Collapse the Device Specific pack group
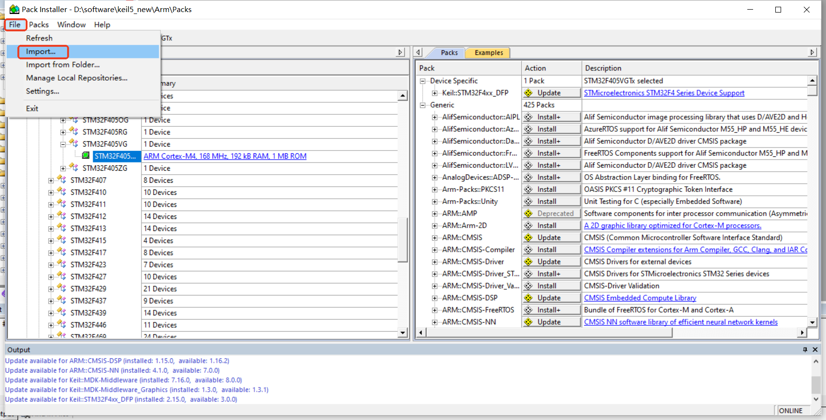826x420 pixels. 422,81
